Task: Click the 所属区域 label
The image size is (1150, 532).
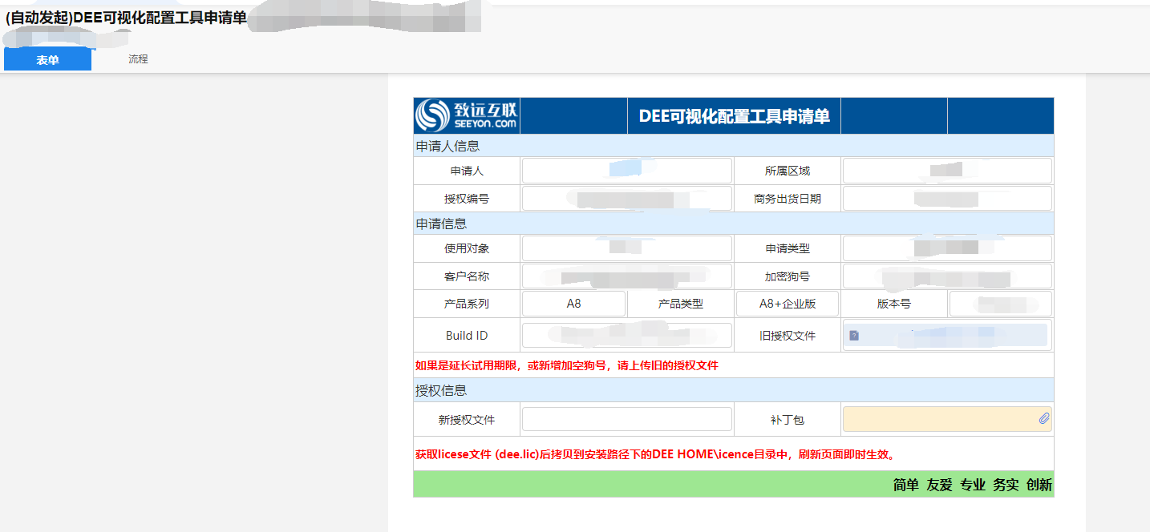Action: 788,171
